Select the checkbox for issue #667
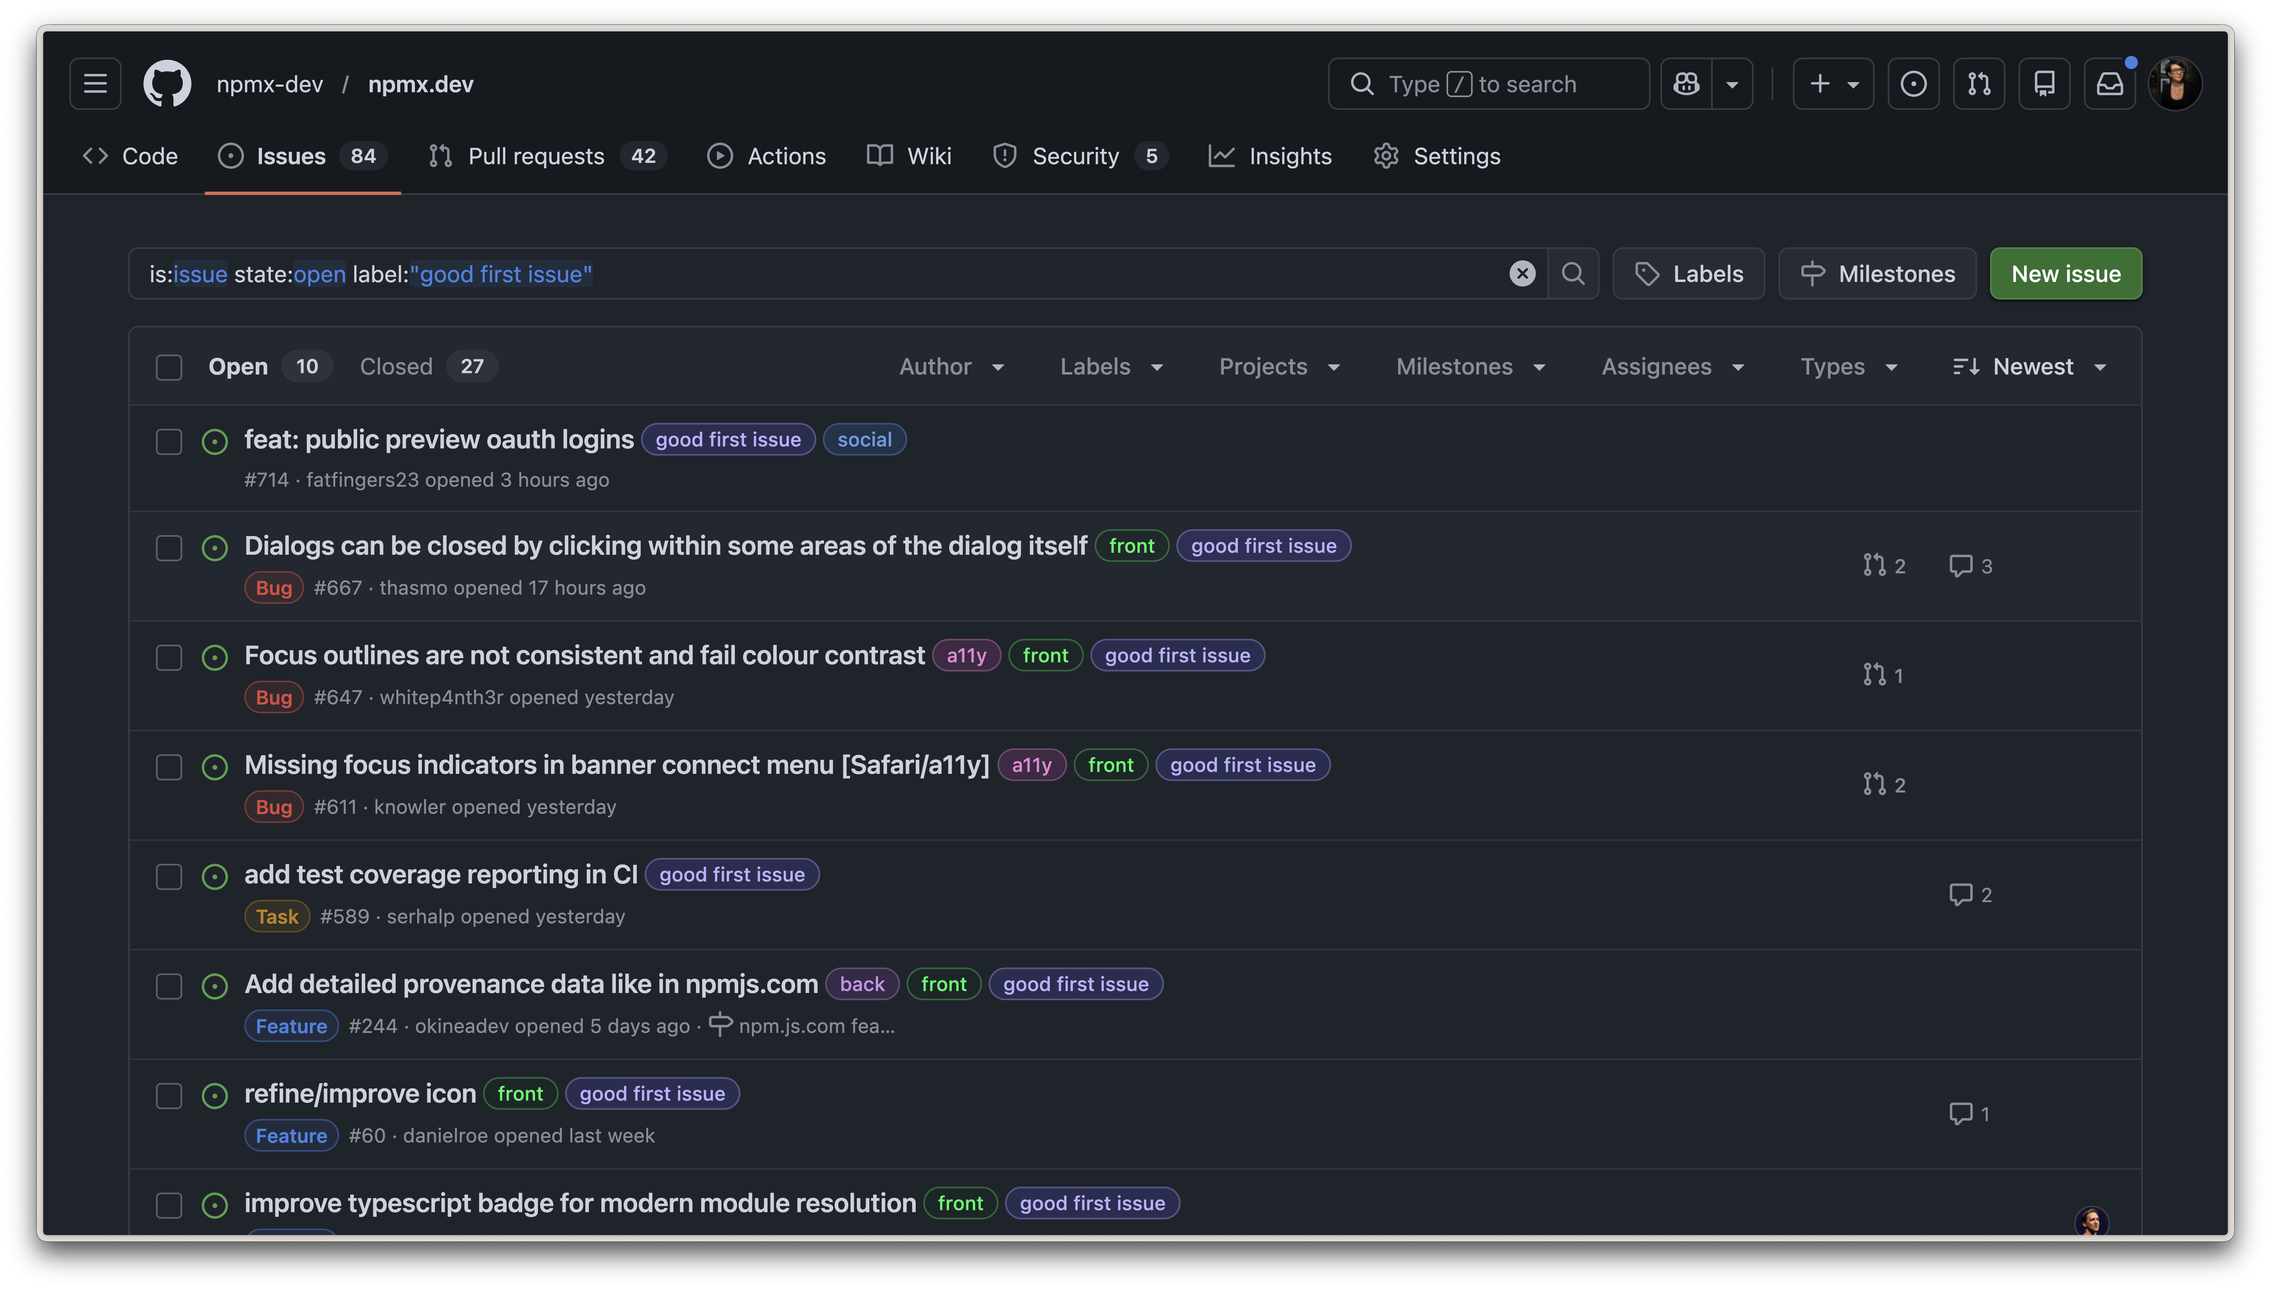2271x1290 pixels. (x=168, y=548)
